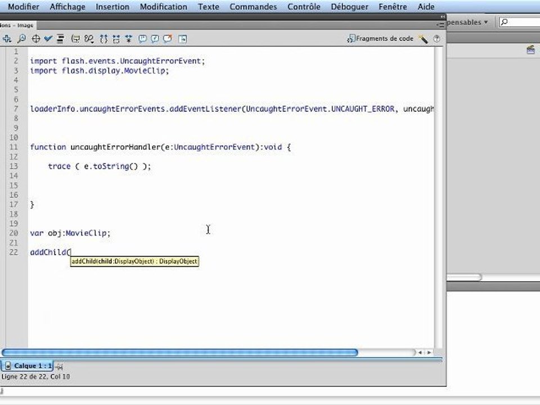The image size is (540, 405).
Task: Open the Insertion menu
Action: click(112, 7)
